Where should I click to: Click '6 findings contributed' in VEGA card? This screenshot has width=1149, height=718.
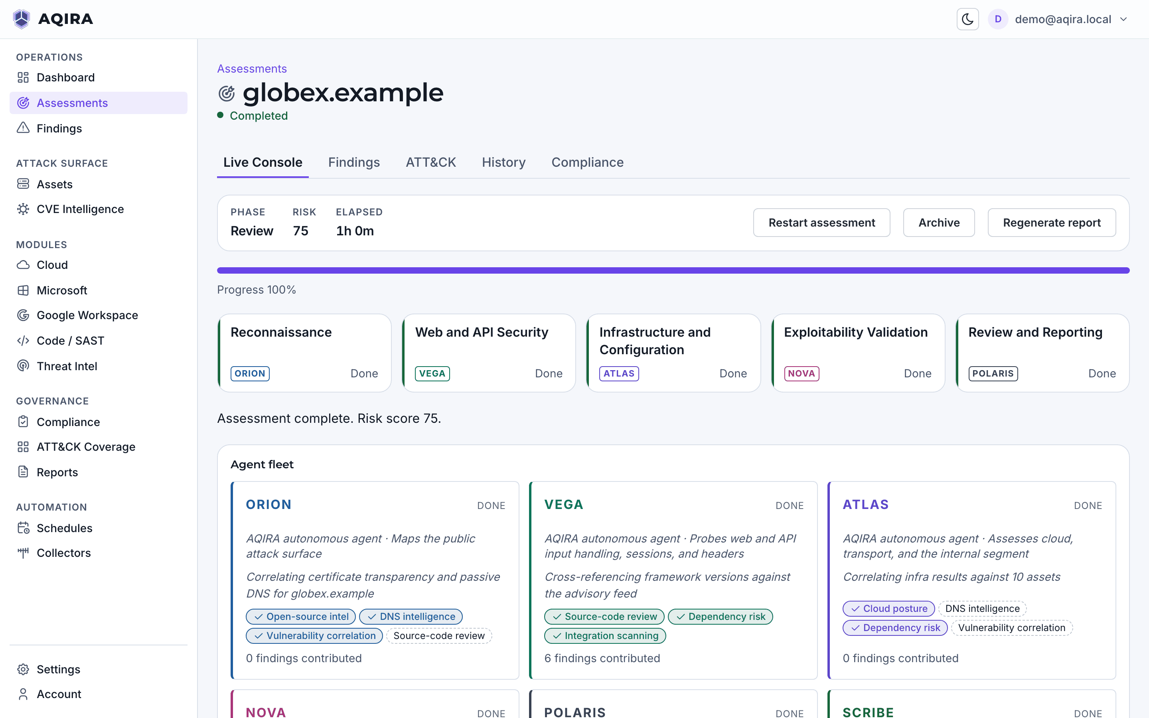602,658
